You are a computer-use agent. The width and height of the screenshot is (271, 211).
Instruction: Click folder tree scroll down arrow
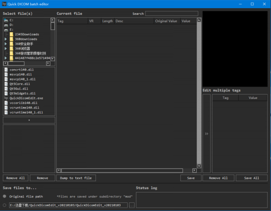click(53, 59)
